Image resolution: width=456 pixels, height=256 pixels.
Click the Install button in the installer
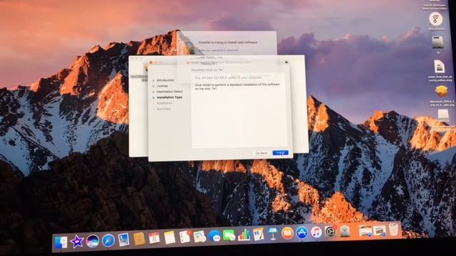(280, 153)
